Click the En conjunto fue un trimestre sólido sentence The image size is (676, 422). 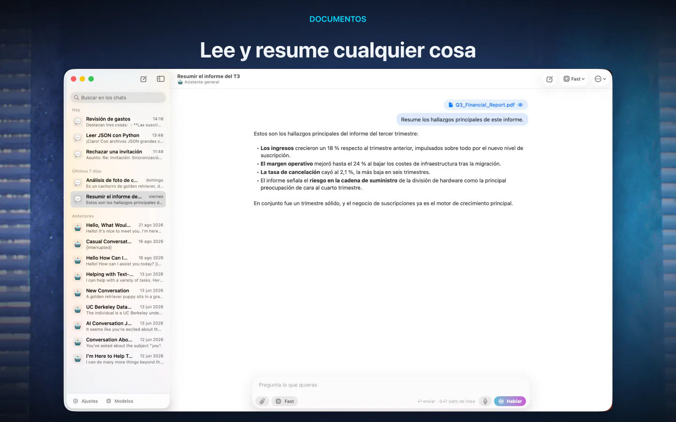(x=383, y=203)
